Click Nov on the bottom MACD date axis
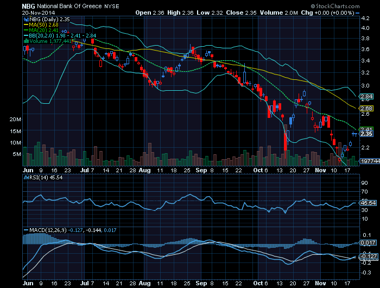The height and width of the screenshot is (288, 380). pos(320,284)
